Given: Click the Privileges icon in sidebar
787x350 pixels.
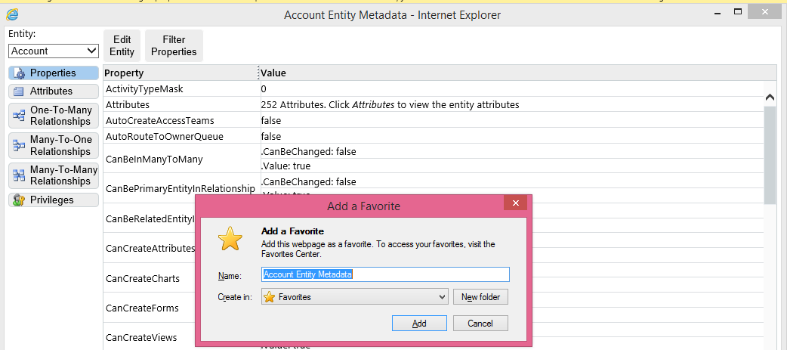Looking at the screenshot, I should (20, 200).
